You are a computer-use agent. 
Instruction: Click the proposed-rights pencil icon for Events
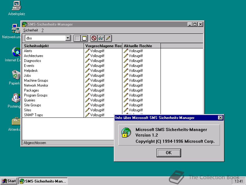87,66
